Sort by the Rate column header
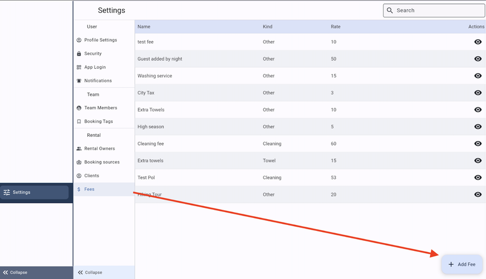Viewport: 486px width, 279px height. (x=335, y=26)
